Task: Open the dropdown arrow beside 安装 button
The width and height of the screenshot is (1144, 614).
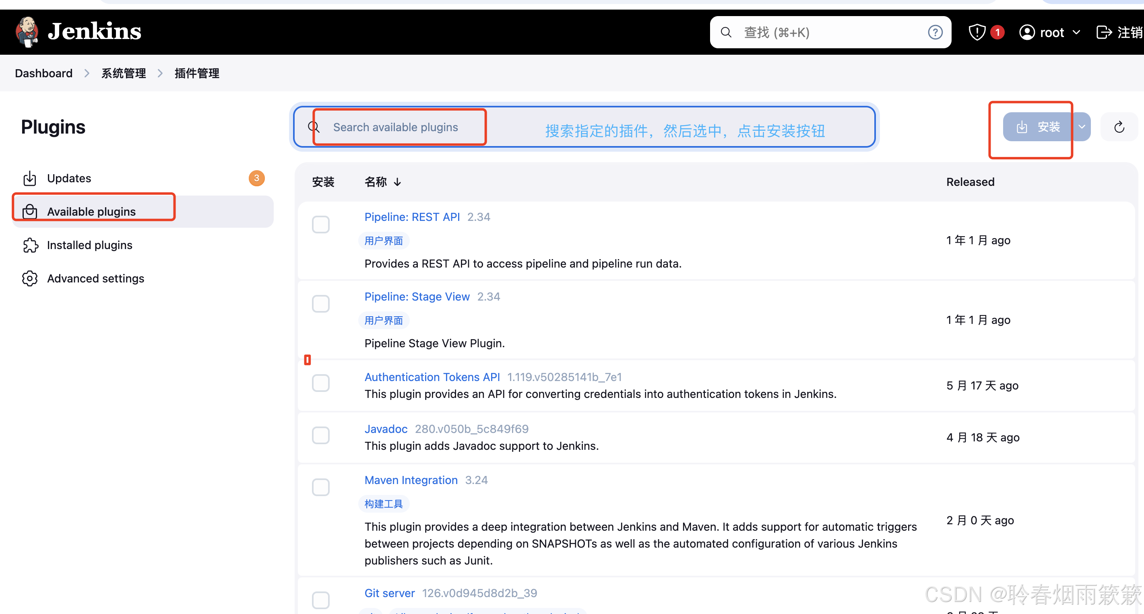Action: coord(1082,127)
